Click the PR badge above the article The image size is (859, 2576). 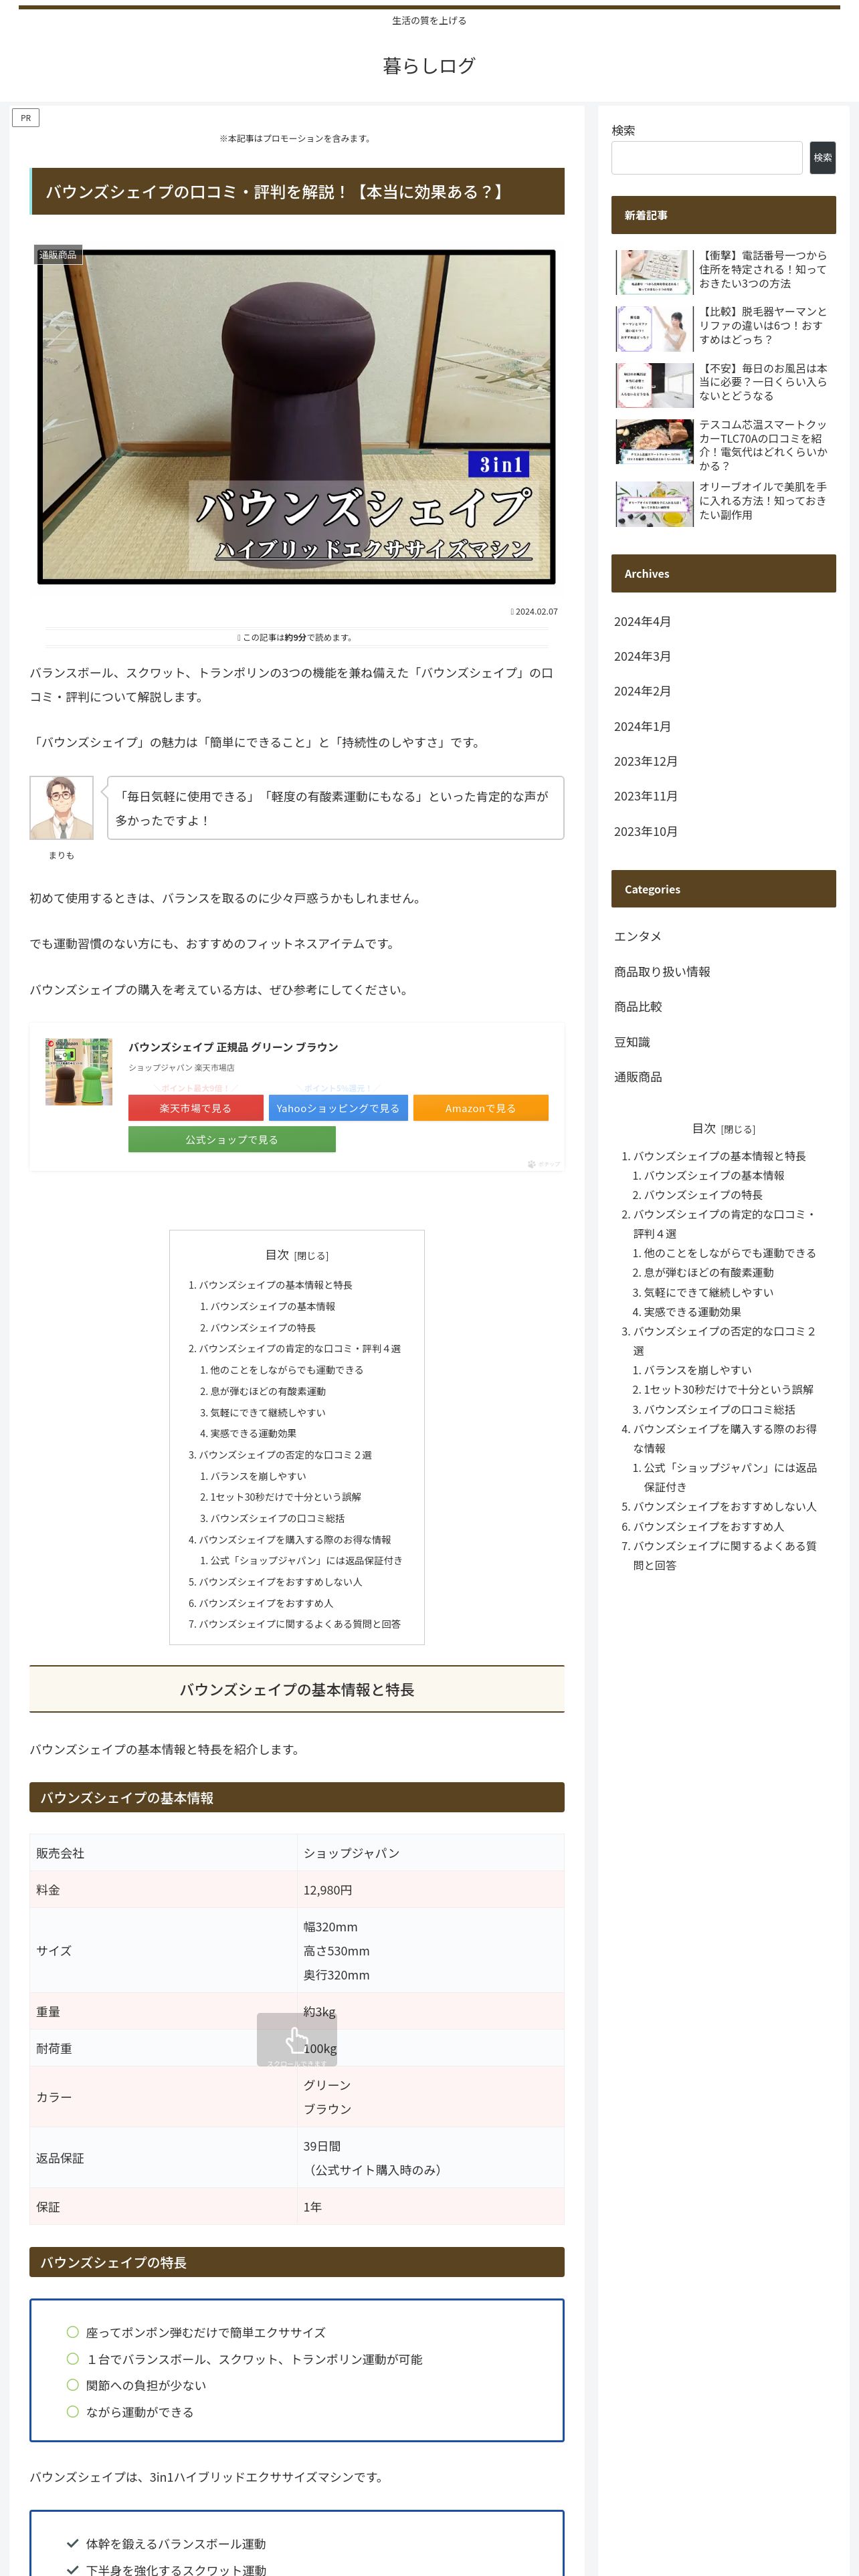pos(26,118)
